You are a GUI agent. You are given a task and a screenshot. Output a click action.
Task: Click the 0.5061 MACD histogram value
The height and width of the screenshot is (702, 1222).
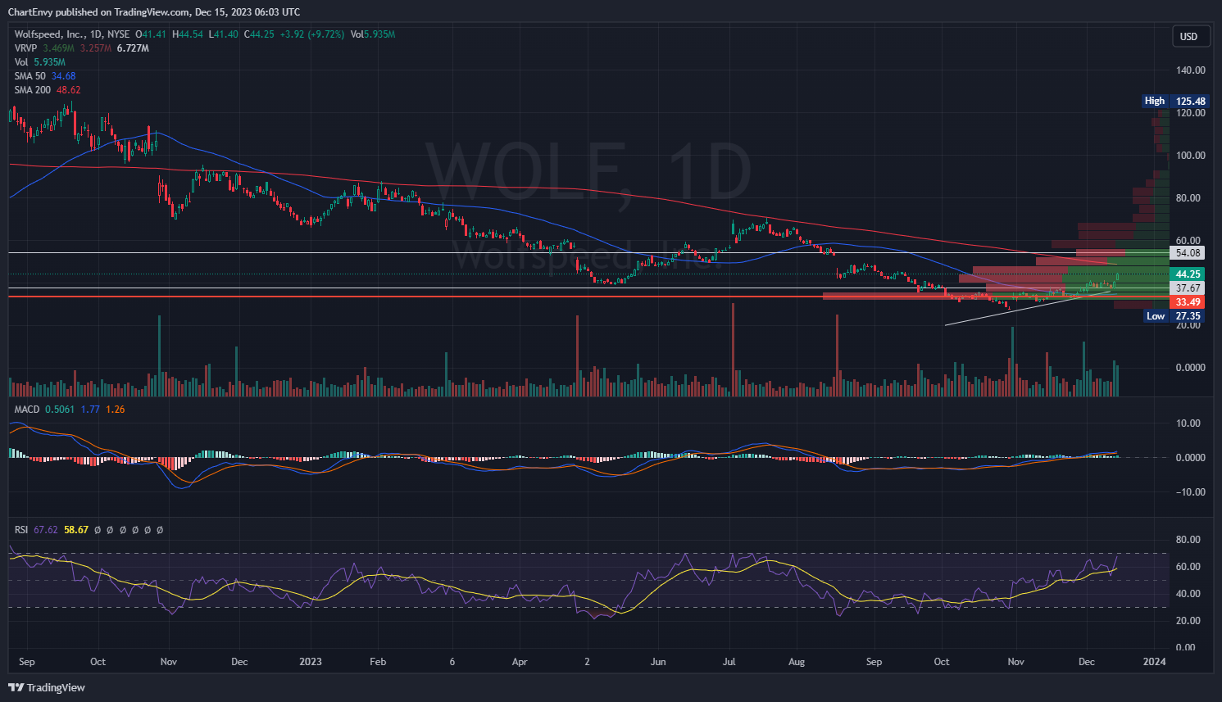[60, 410]
